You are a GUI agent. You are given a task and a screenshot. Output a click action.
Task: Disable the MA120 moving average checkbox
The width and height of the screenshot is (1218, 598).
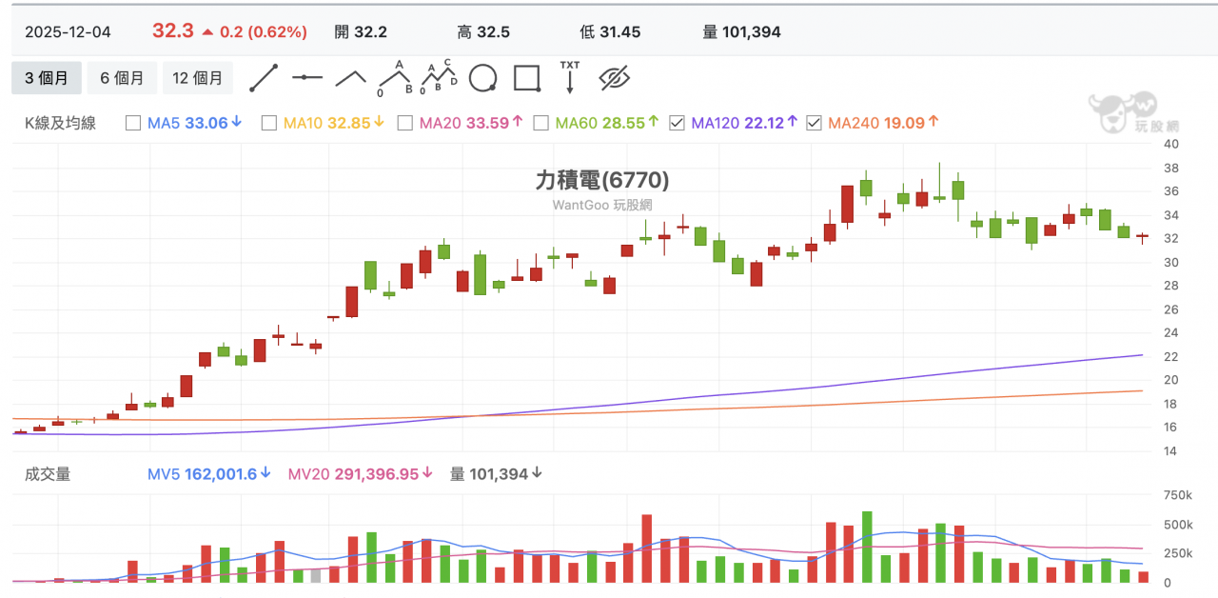676,123
